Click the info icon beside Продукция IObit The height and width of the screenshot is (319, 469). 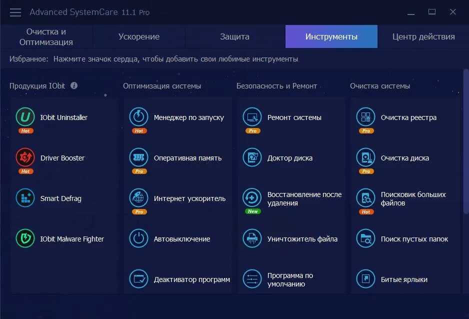click(x=74, y=86)
